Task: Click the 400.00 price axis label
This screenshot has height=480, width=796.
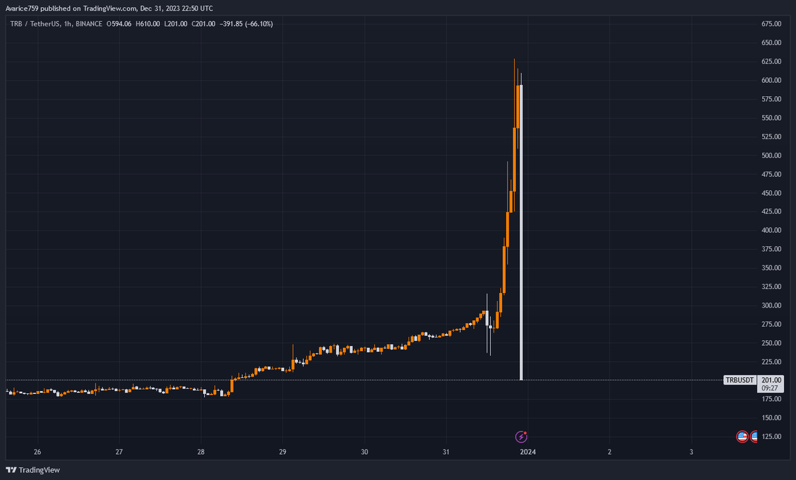Action: pos(771,230)
